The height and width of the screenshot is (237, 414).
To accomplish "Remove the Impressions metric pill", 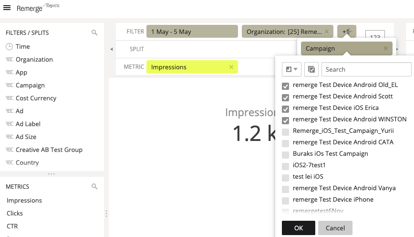I will point(231,67).
